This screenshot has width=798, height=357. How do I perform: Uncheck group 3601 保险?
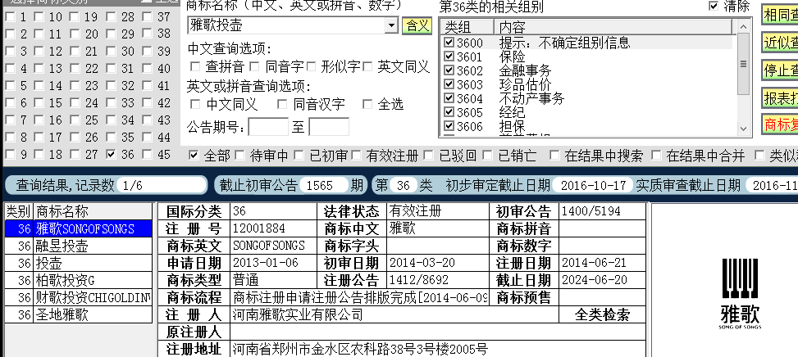[x=449, y=56]
